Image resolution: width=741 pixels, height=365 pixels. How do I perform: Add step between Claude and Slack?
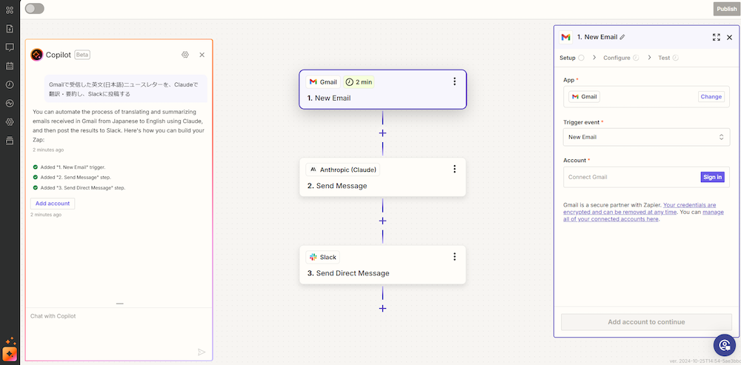[383, 221]
